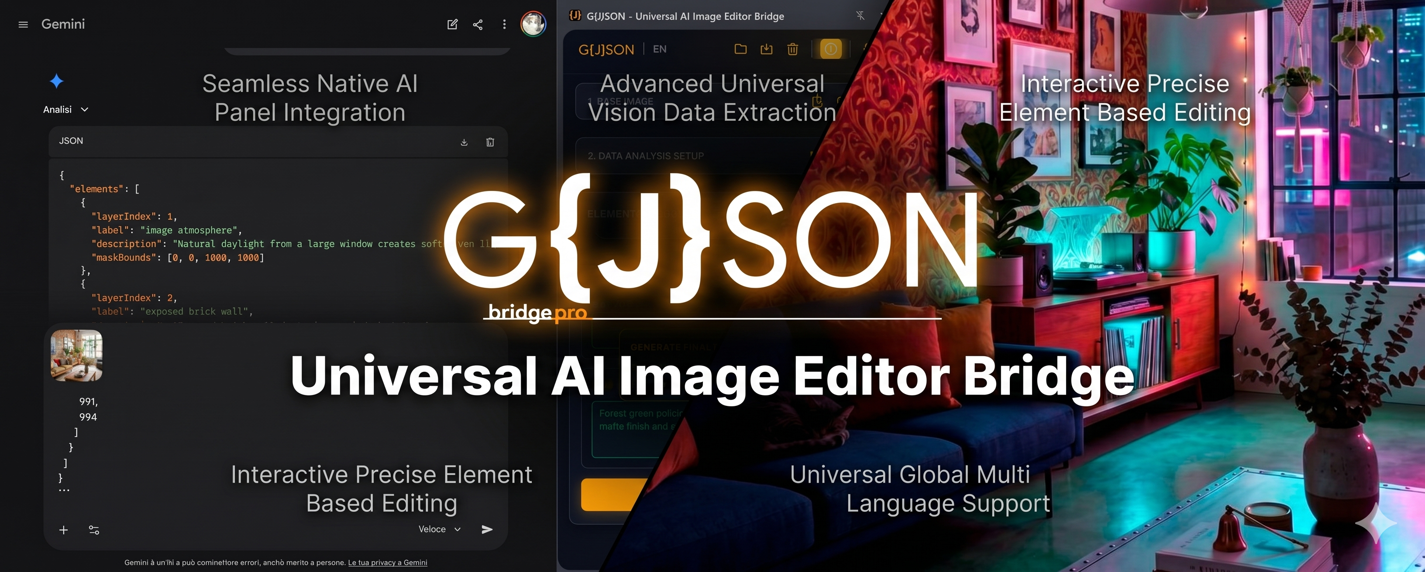Open the attached living room image thumbnail
This screenshot has height=572, width=1425.
coord(76,355)
